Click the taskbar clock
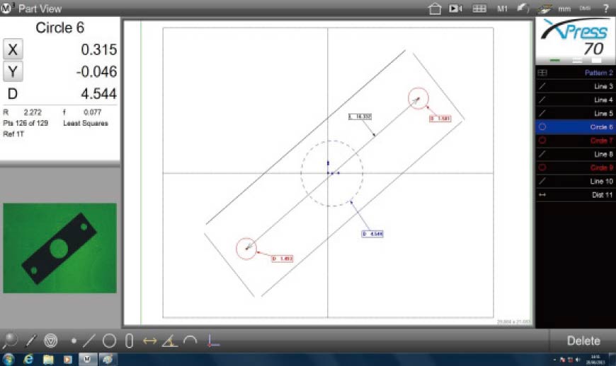616x366 pixels. tap(595, 360)
